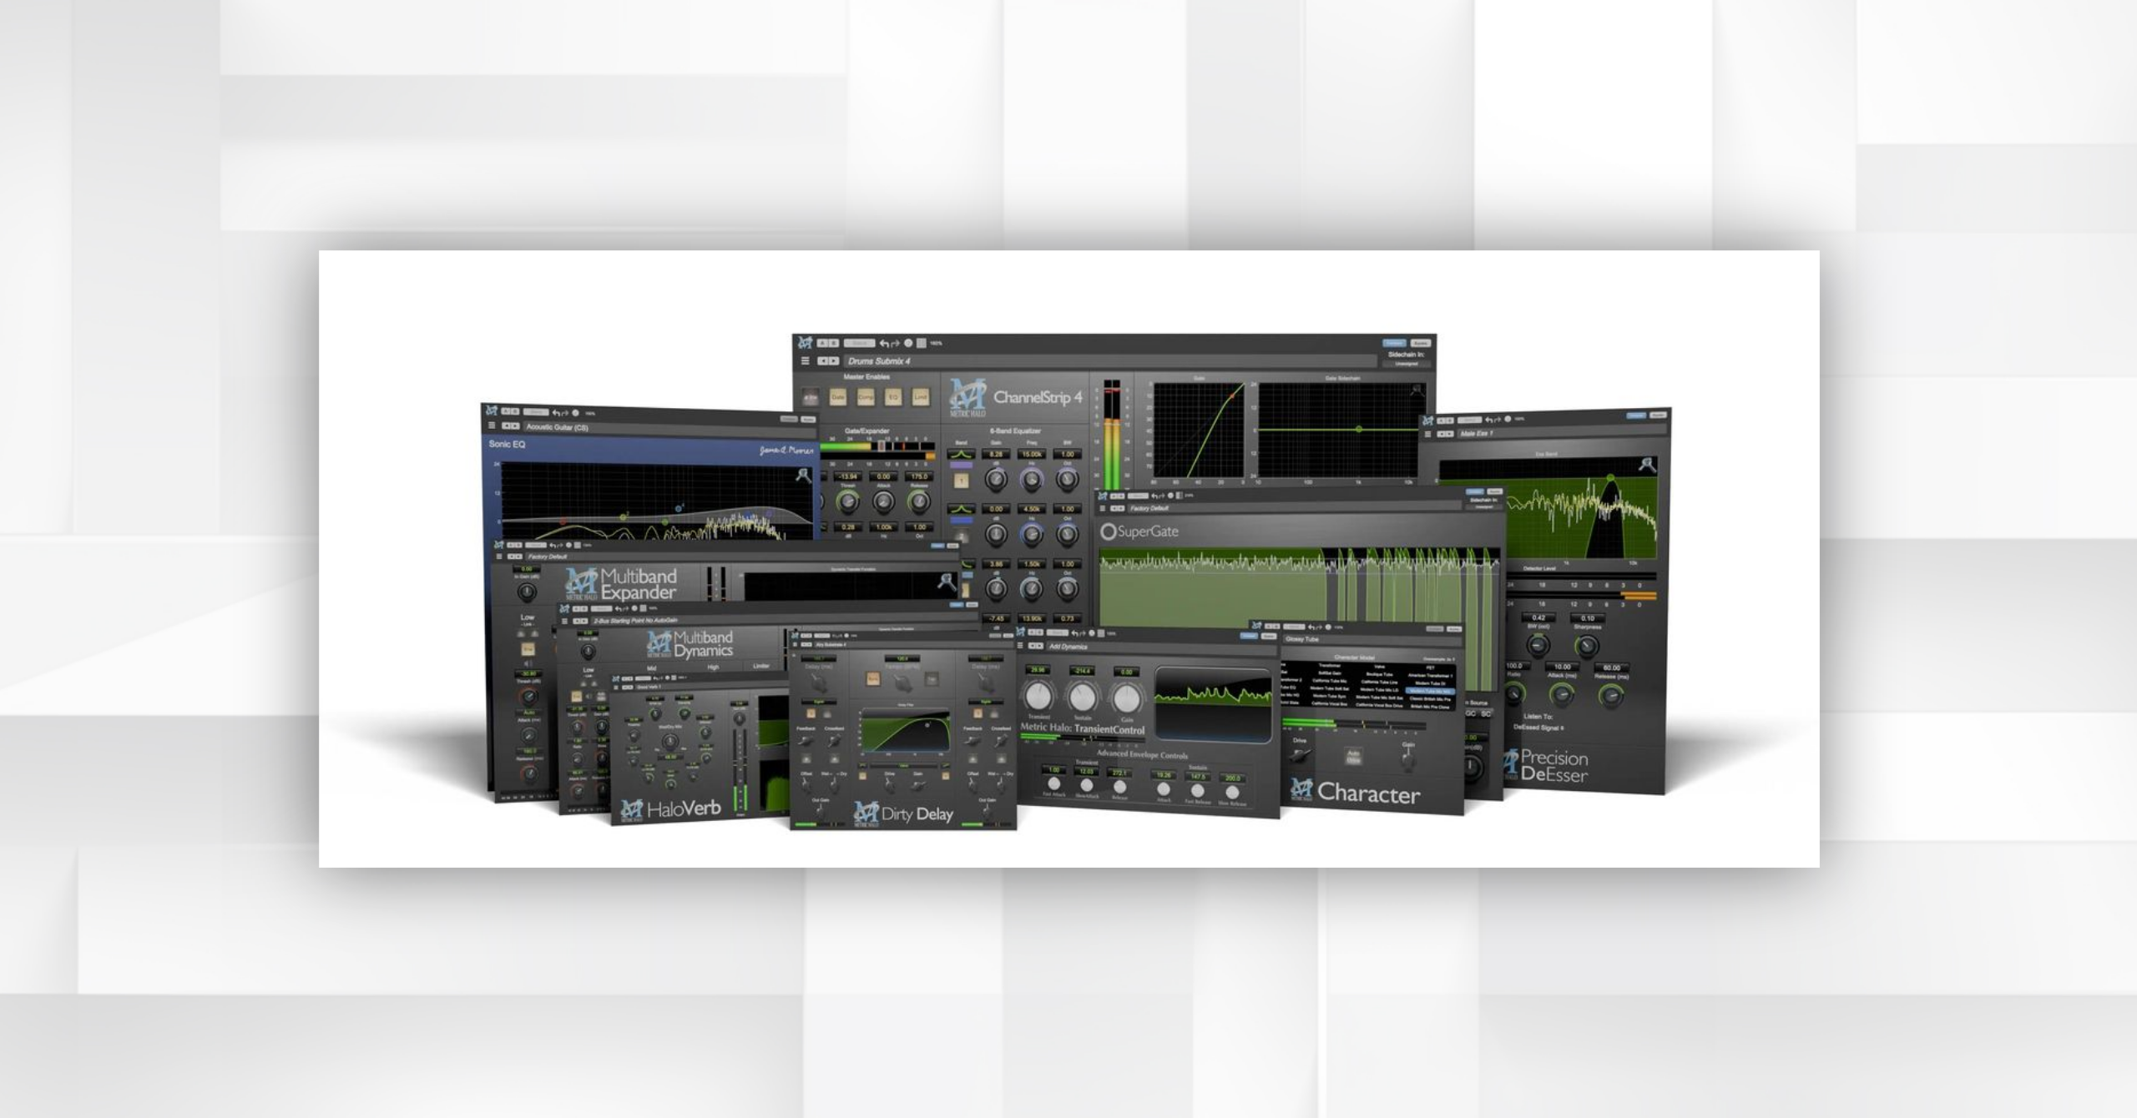Select next preset arrow in ChannelStrip 4
The height and width of the screenshot is (1118, 2137).
(x=834, y=360)
